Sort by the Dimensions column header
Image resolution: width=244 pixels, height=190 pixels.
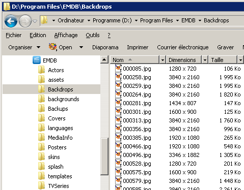pyautogui.click(x=184, y=60)
